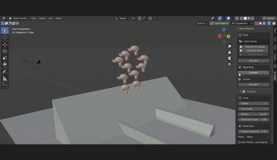Toggle snapping magnet
This screenshot has height=160, width=277.
point(139,18)
